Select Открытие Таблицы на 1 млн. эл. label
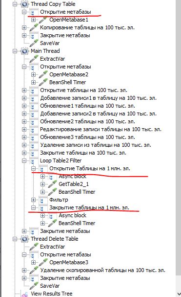The width and height of the screenshot is (181, 297). coord(90,168)
